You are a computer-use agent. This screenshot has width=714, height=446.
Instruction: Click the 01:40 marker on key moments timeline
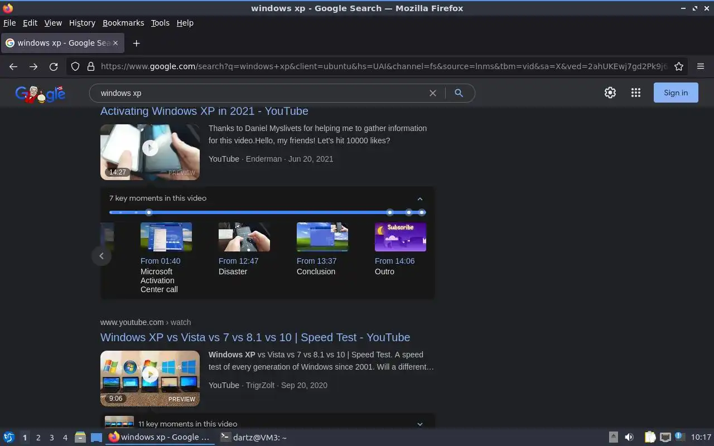(148, 212)
